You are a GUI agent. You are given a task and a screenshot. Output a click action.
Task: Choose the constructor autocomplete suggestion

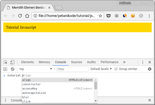57,84
